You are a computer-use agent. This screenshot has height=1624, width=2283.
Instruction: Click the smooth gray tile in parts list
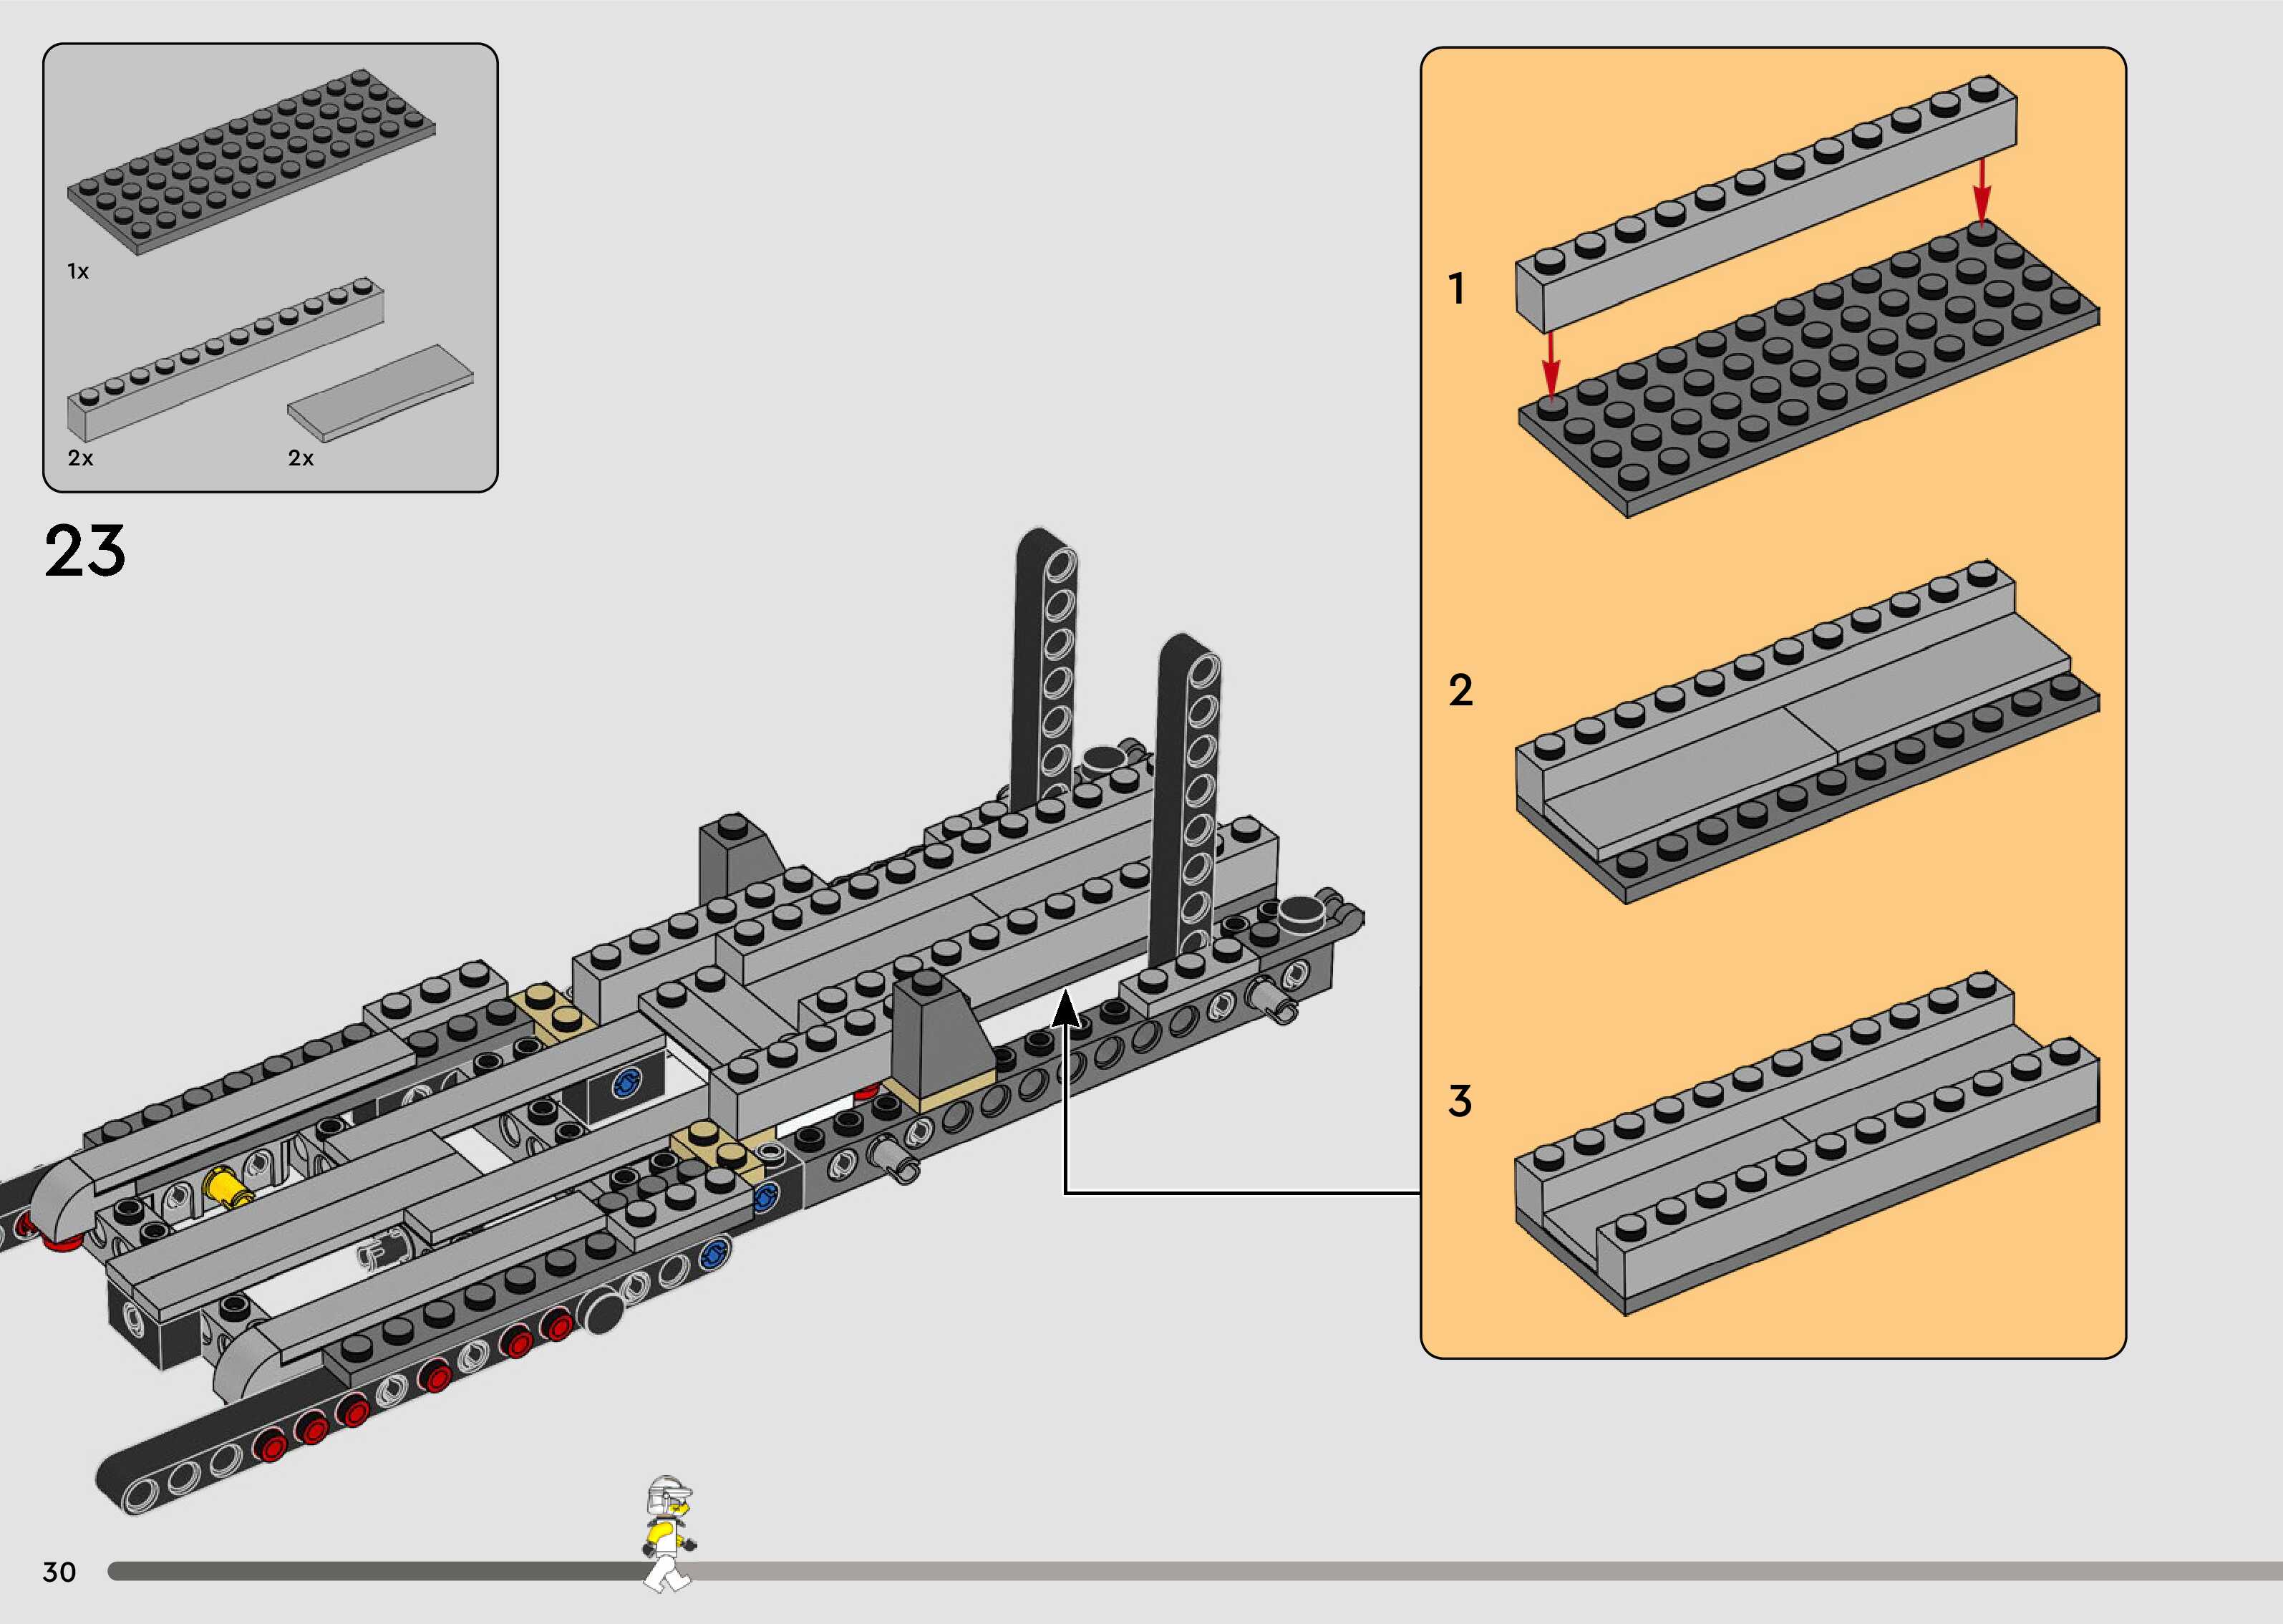pos(381,392)
